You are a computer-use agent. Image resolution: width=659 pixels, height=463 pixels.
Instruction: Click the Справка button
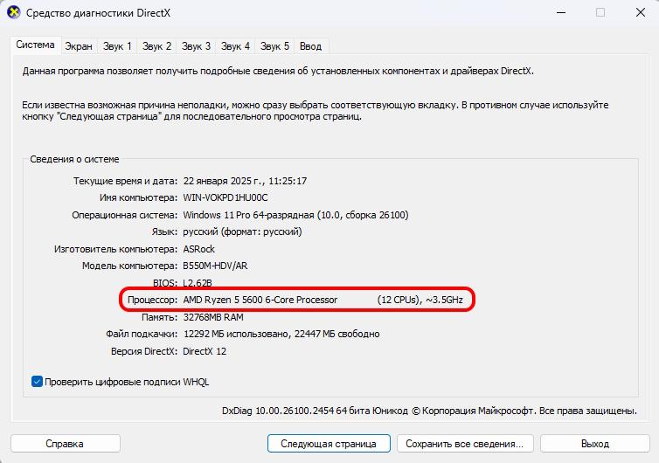click(66, 444)
